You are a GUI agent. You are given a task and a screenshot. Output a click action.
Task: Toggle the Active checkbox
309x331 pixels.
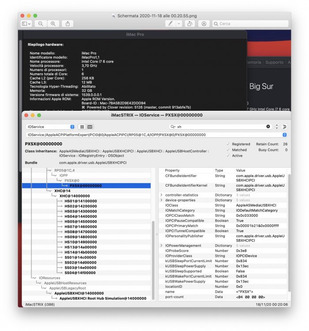(x=228, y=156)
